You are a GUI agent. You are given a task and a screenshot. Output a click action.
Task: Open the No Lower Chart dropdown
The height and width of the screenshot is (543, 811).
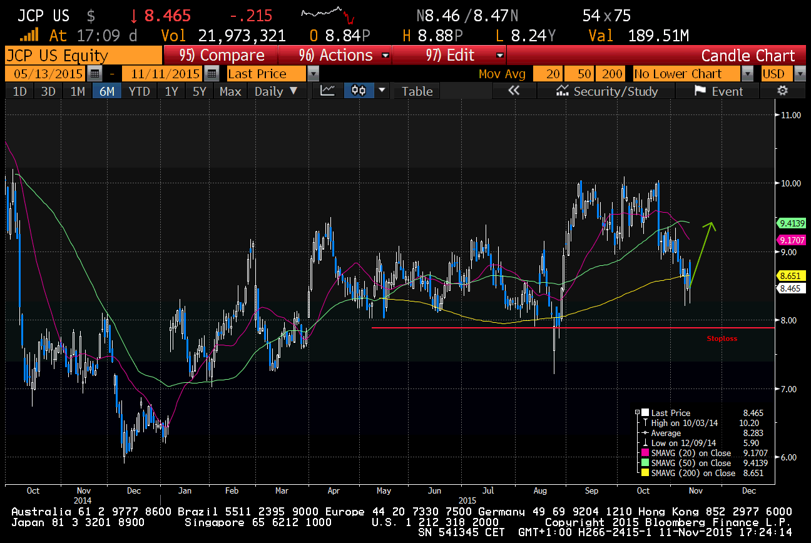tap(747, 74)
